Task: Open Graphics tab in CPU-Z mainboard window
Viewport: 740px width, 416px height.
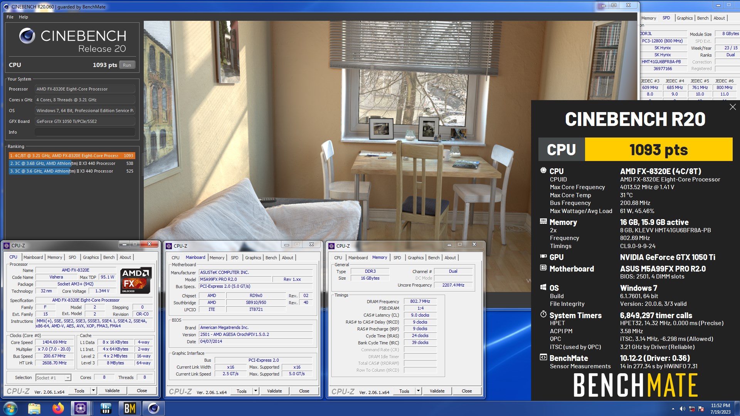Action: [x=253, y=258]
